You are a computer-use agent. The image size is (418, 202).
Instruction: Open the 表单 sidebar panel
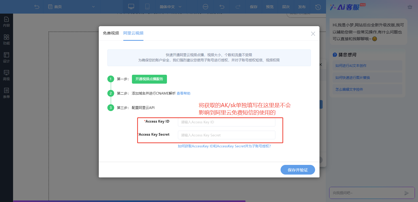point(7,93)
